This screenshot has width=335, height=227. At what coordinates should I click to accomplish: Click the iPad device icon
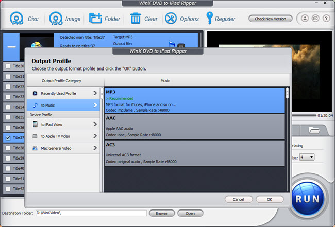pyautogui.click(x=35, y=124)
